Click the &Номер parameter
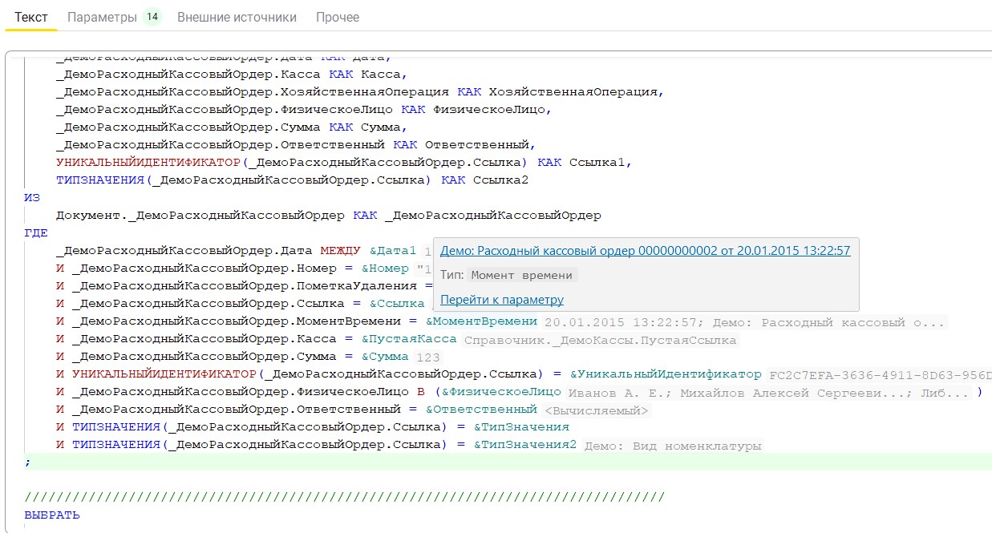 (x=385, y=269)
